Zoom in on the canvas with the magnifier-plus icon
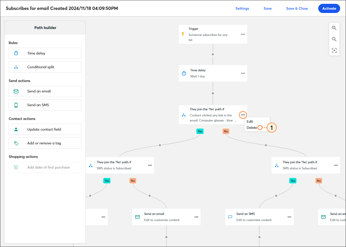The height and width of the screenshot is (247, 346). pyautogui.click(x=334, y=28)
